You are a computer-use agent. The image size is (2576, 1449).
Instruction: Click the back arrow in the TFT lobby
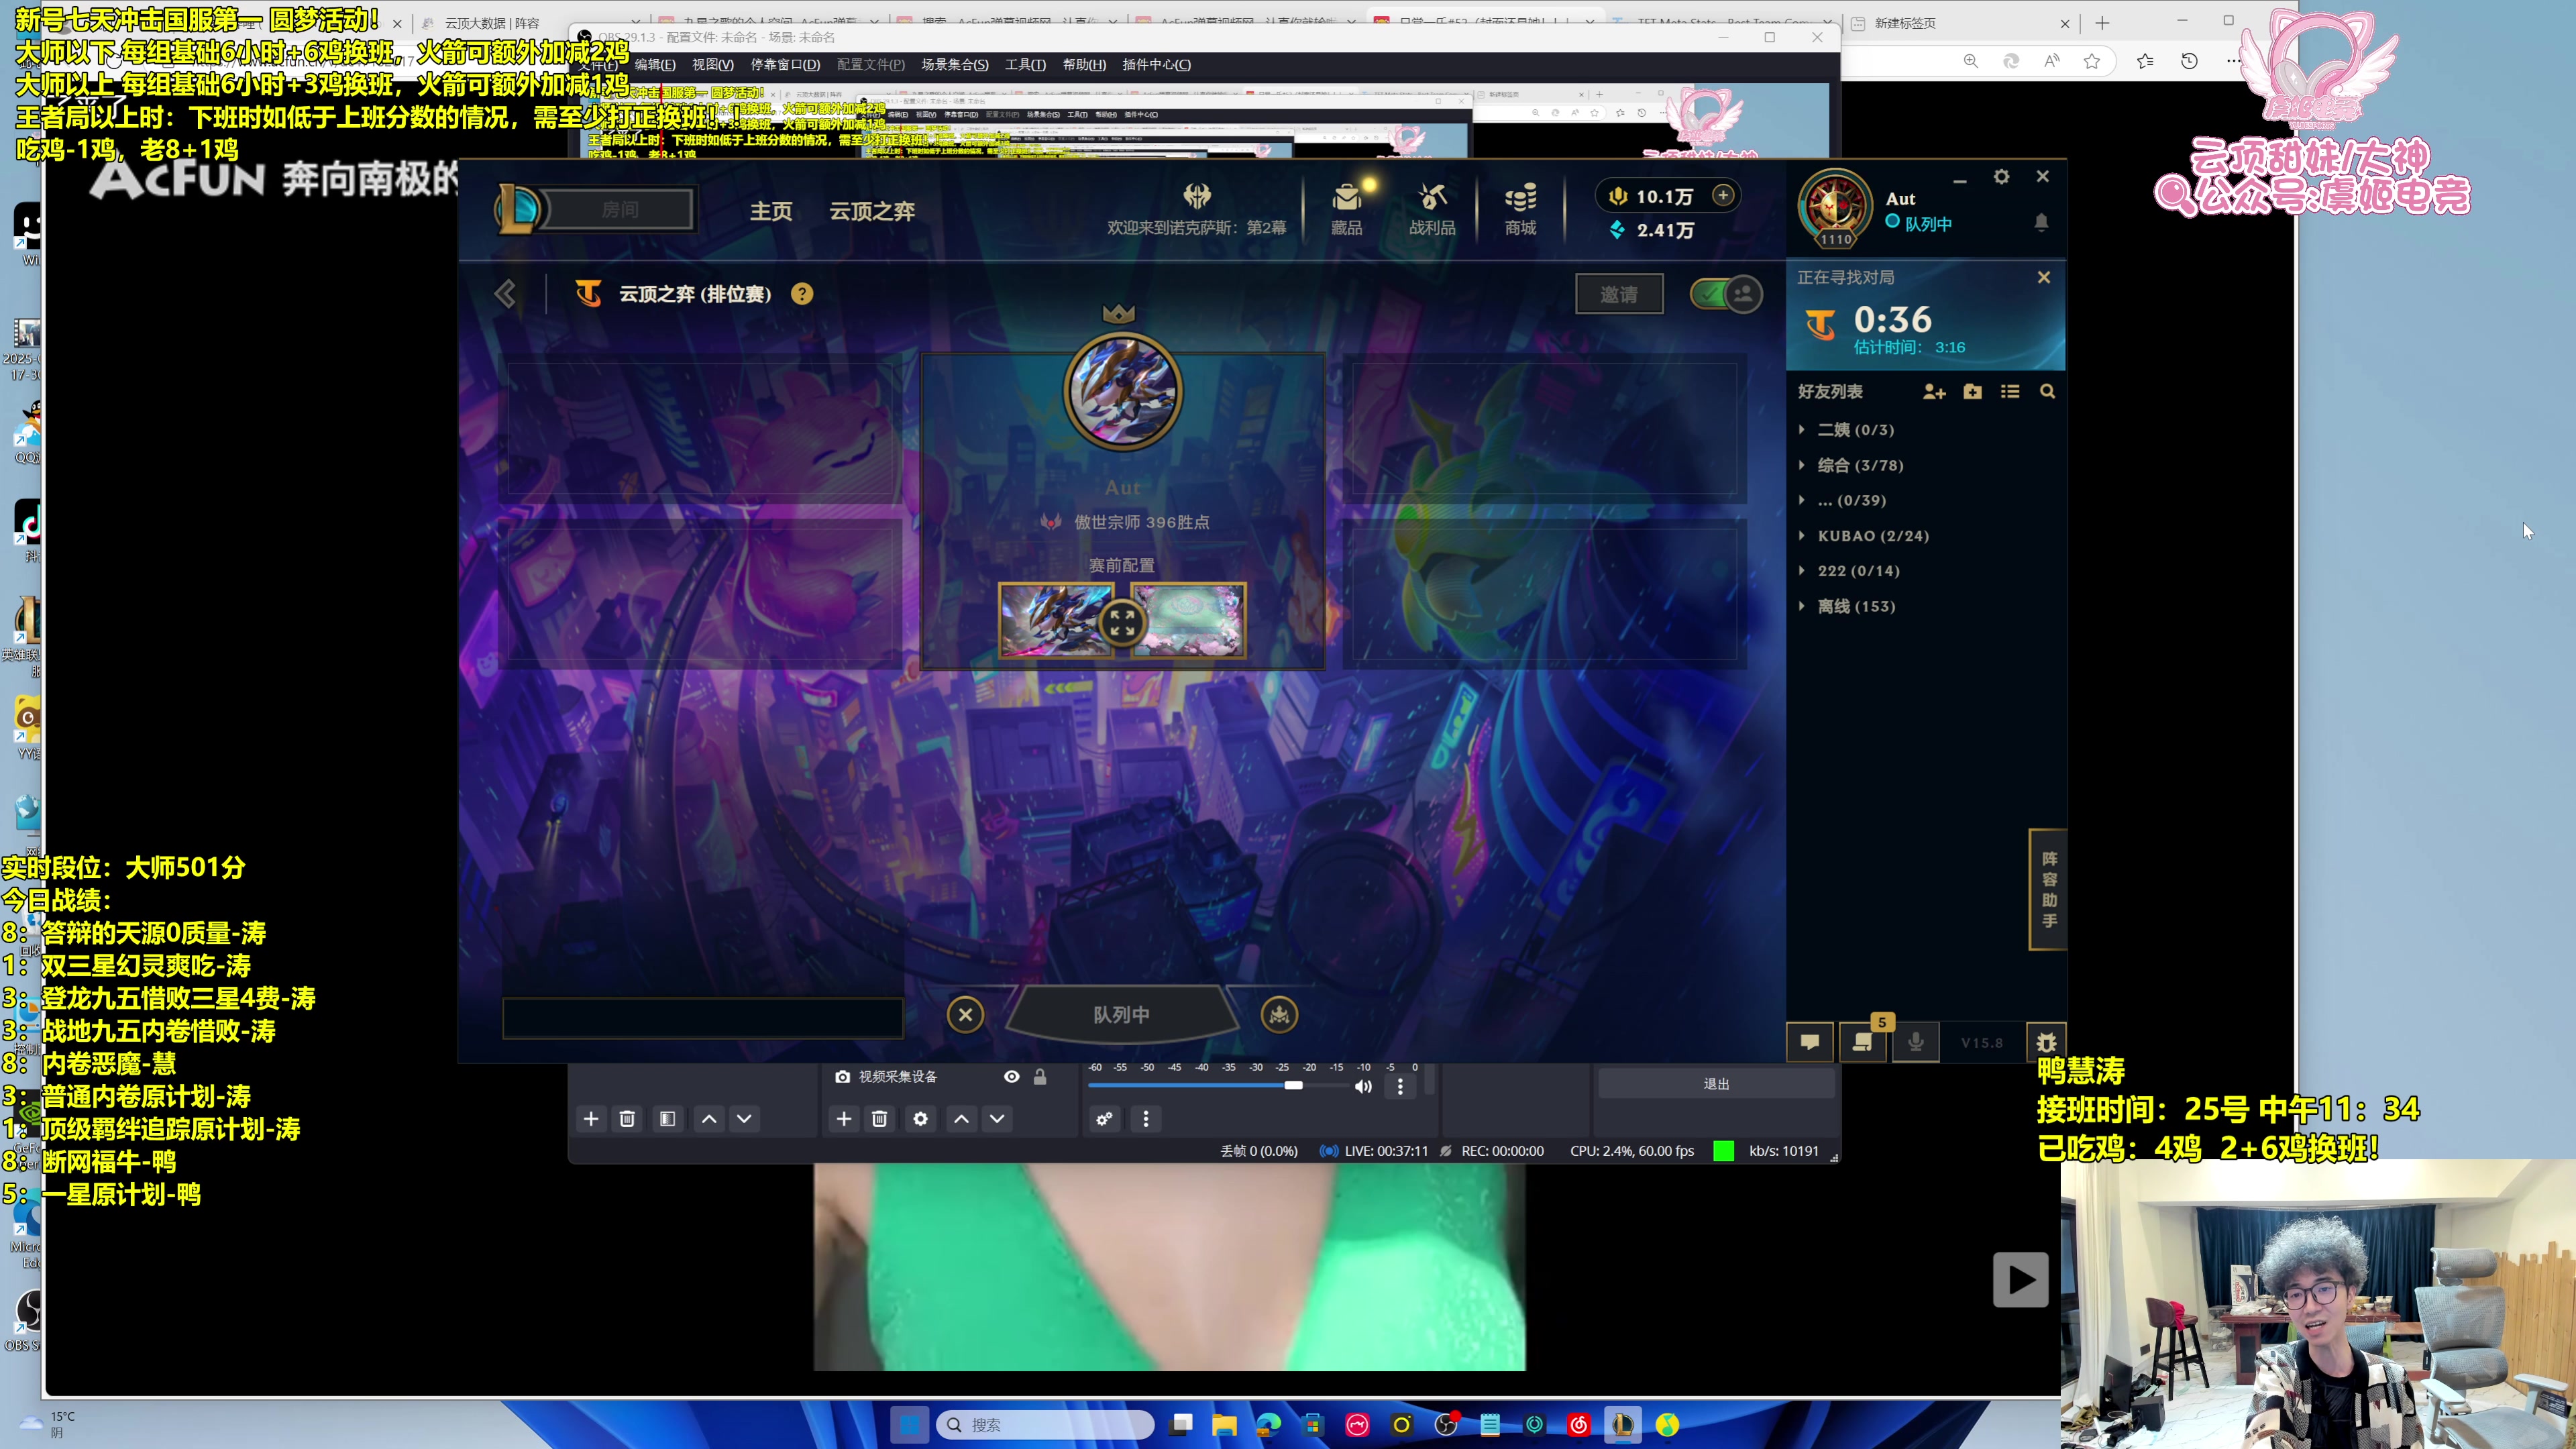(x=505, y=294)
